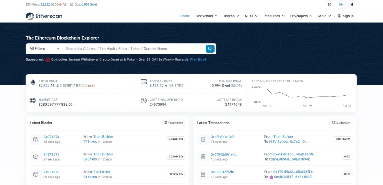Click the purple icon beside 0x4DE23f3f address

point(271,177)
